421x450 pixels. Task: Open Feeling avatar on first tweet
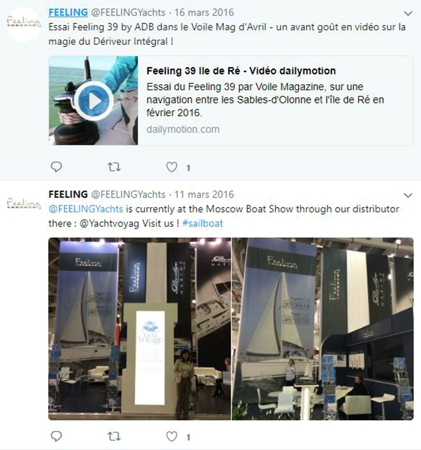click(24, 24)
